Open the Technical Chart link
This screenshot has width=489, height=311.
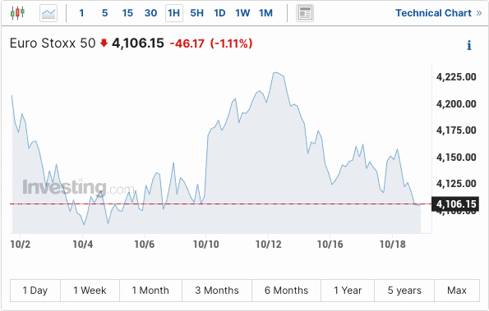[439, 13]
